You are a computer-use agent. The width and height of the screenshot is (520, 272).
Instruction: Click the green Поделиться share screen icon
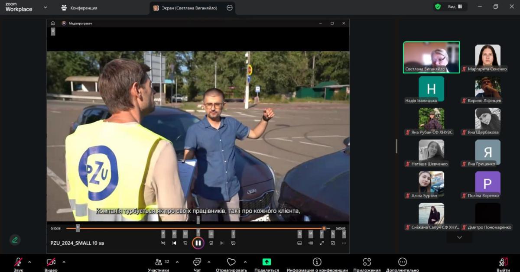tap(266, 262)
